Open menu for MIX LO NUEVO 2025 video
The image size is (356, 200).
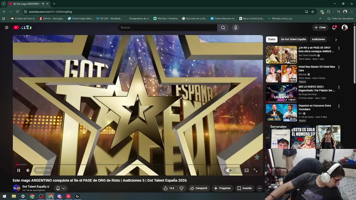pos(339,87)
